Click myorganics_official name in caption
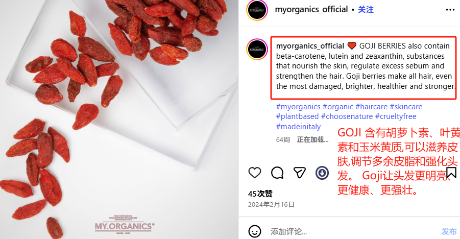 click(310, 46)
